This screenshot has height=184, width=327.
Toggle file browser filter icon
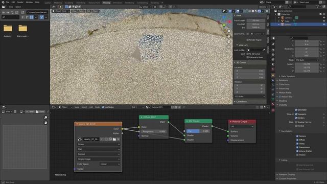pos(41,17)
